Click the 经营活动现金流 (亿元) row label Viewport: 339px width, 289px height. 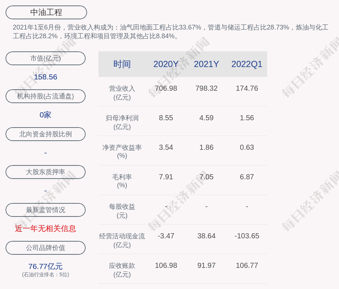pyautogui.click(x=122, y=241)
